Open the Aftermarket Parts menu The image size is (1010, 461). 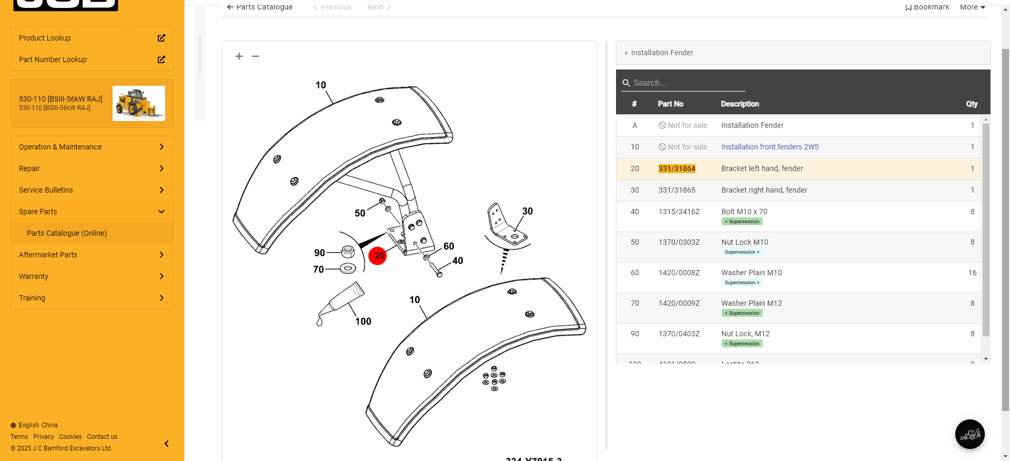point(92,255)
